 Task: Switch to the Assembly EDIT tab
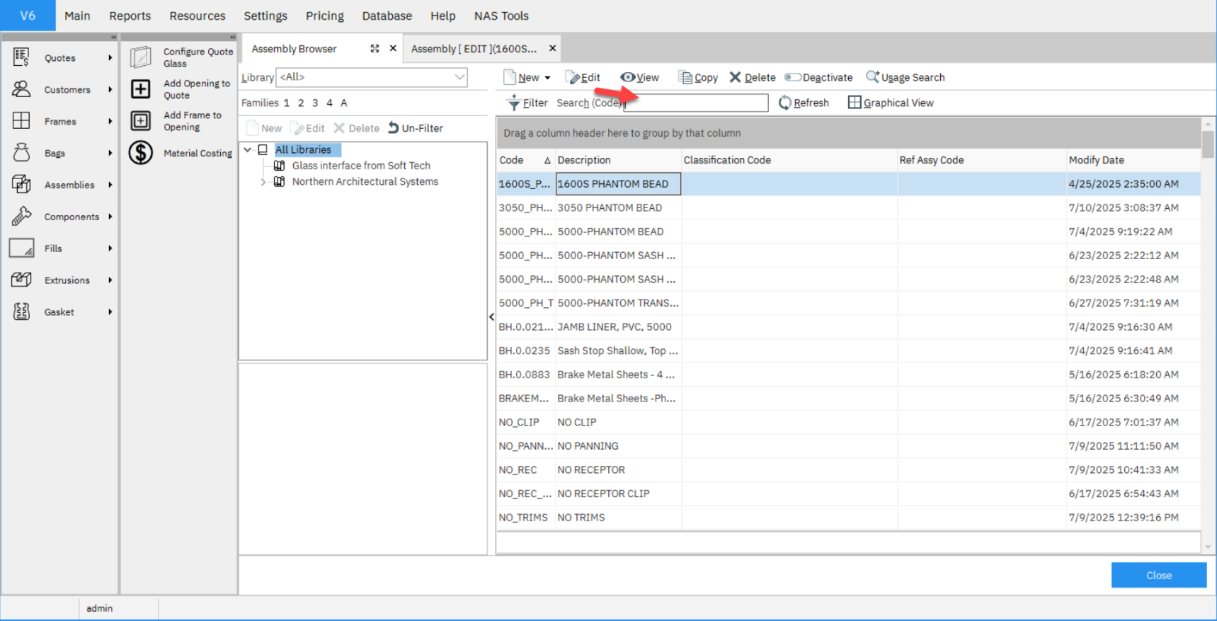coord(474,49)
